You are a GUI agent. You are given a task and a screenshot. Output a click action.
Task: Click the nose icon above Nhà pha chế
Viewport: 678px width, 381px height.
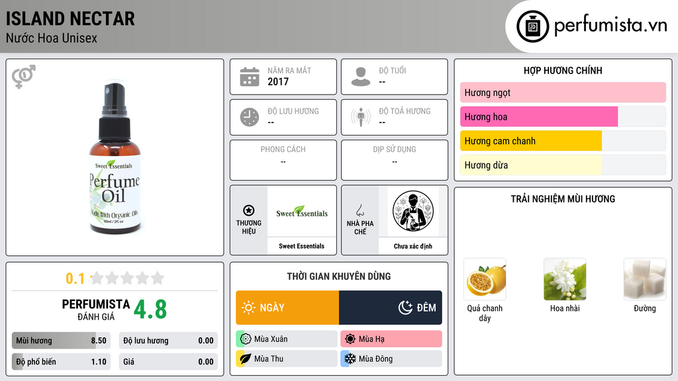click(x=360, y=210)
